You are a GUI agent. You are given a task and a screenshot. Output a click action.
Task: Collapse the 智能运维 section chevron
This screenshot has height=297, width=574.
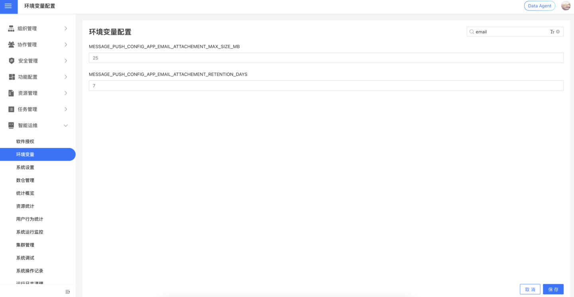click(x=66, y=126)
